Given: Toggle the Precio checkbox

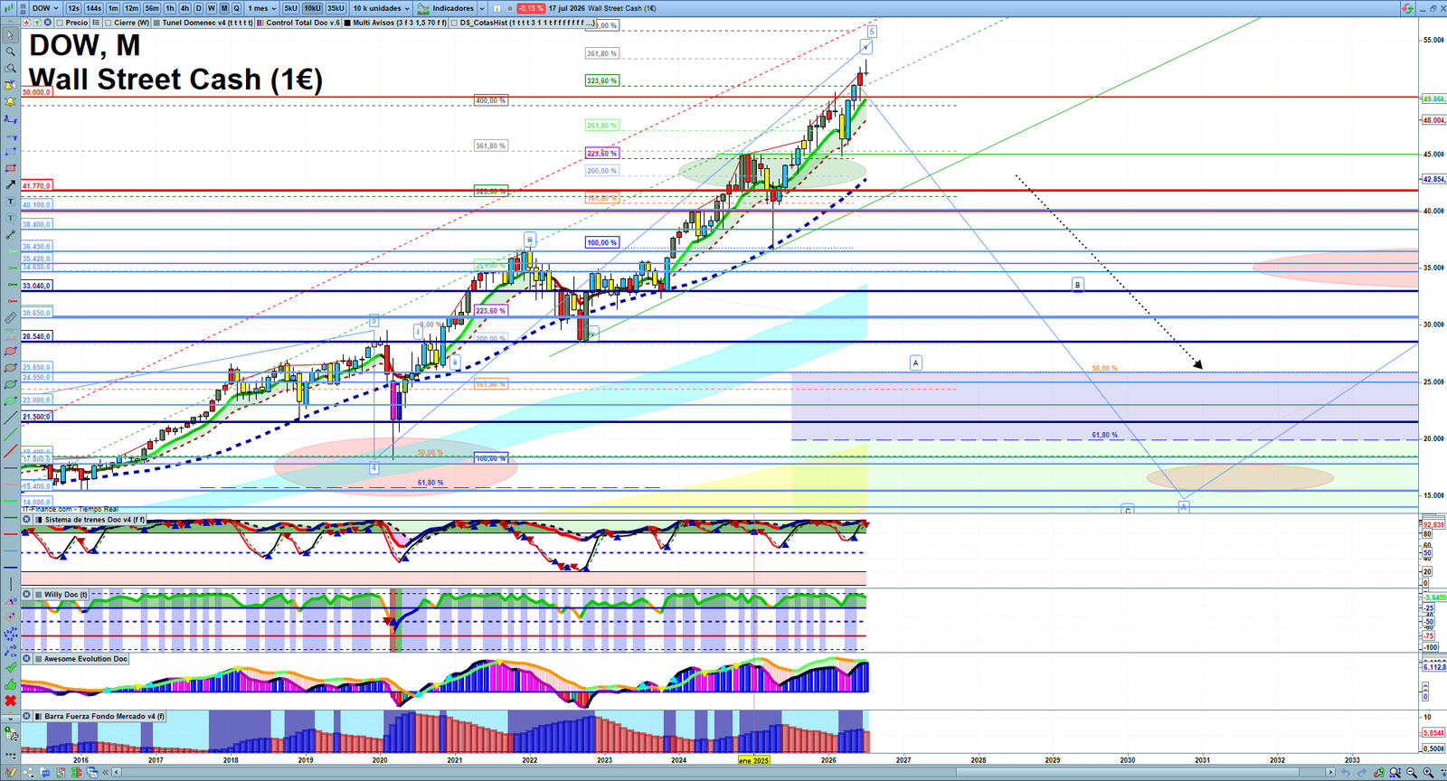Looking at the screenshot, I should point(60,23).
